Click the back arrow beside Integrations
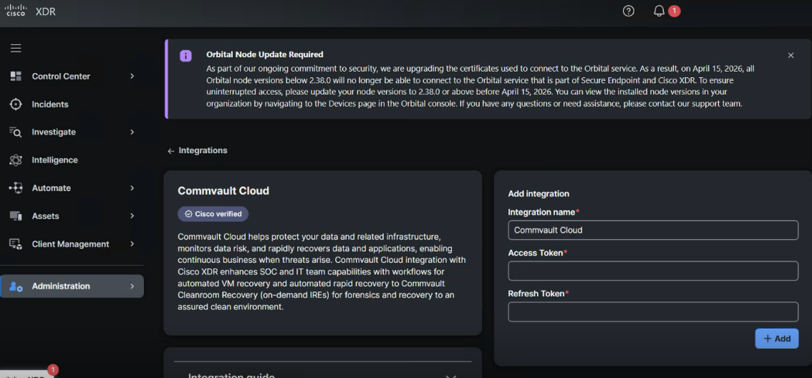The width and height of the screenshot is (812, 378). pyautogui.click(x=171, y=150)
